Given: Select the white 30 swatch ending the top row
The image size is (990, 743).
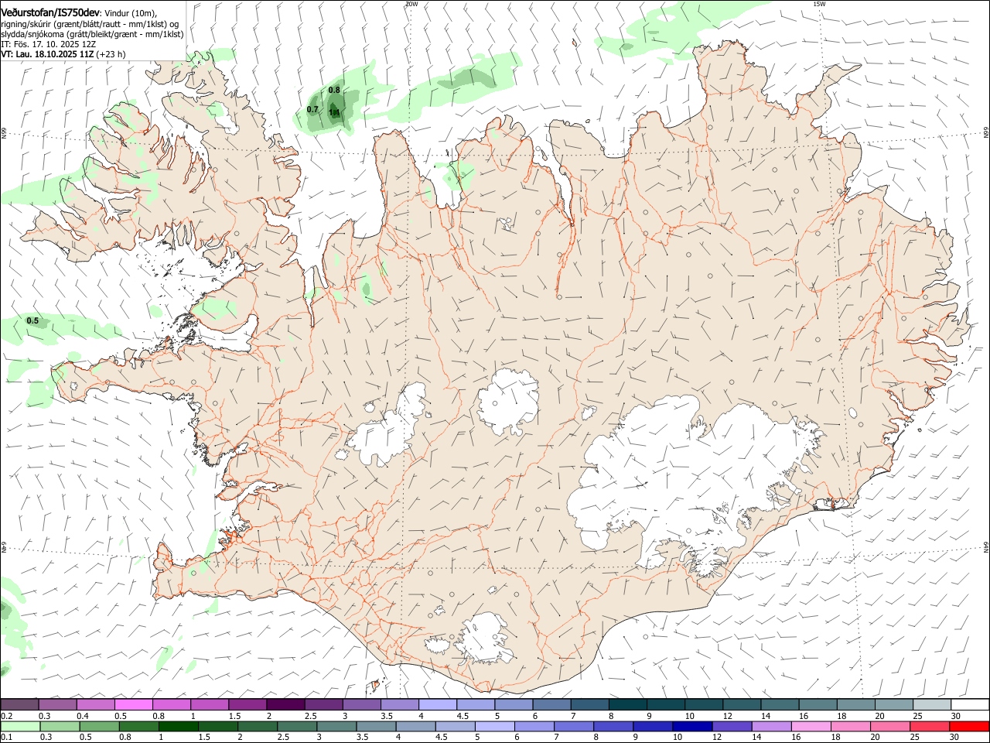Looking at the screenshot, I should point(970,704).
